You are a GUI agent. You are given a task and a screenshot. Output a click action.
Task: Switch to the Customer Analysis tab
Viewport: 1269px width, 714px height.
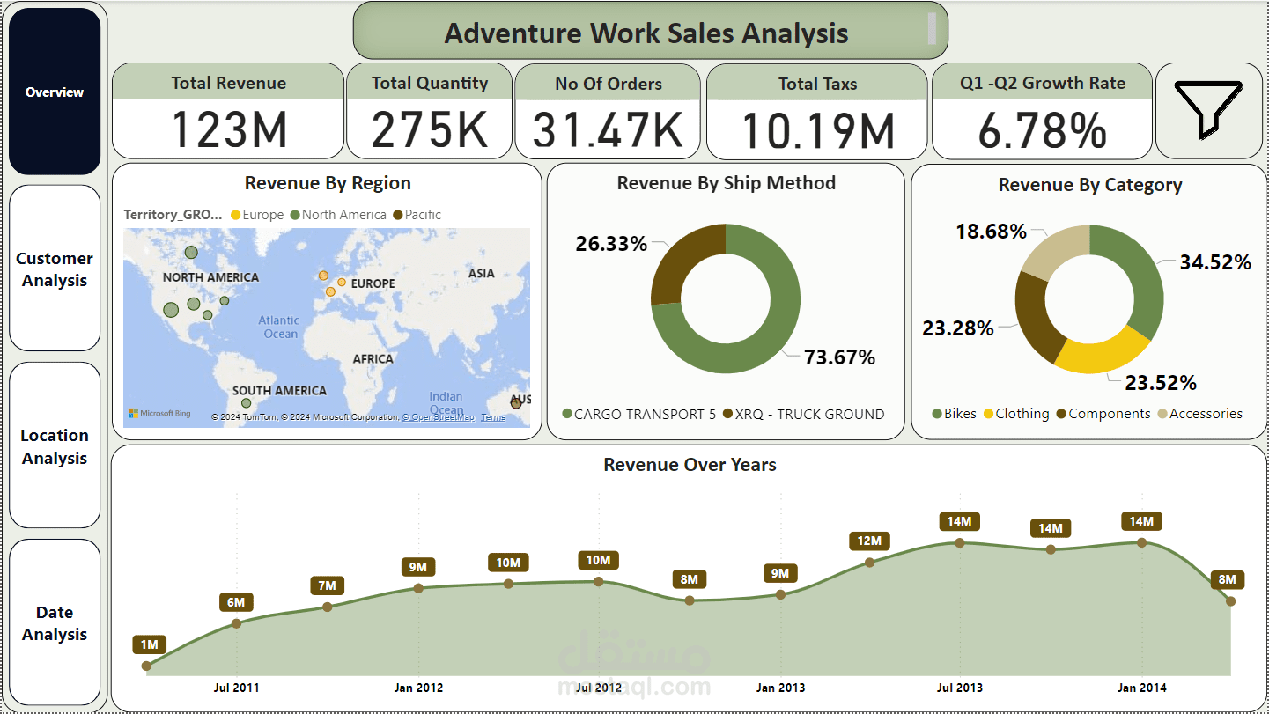click(x=55, y=269)
